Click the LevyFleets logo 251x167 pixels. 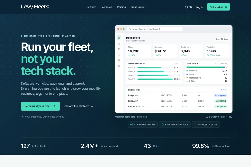pyautogui.click(x=35, y=7)
